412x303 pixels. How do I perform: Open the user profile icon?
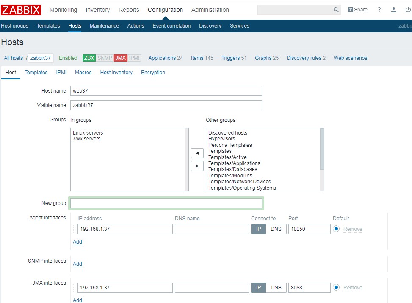pos(394,10)
